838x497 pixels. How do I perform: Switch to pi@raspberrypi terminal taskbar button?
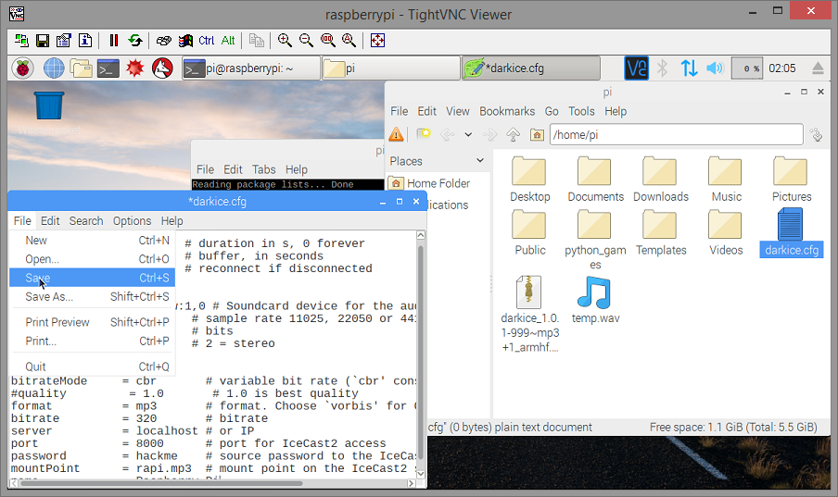coord(250,68)
